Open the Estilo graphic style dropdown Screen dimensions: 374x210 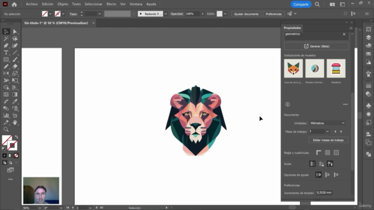[x=225, y=14]
